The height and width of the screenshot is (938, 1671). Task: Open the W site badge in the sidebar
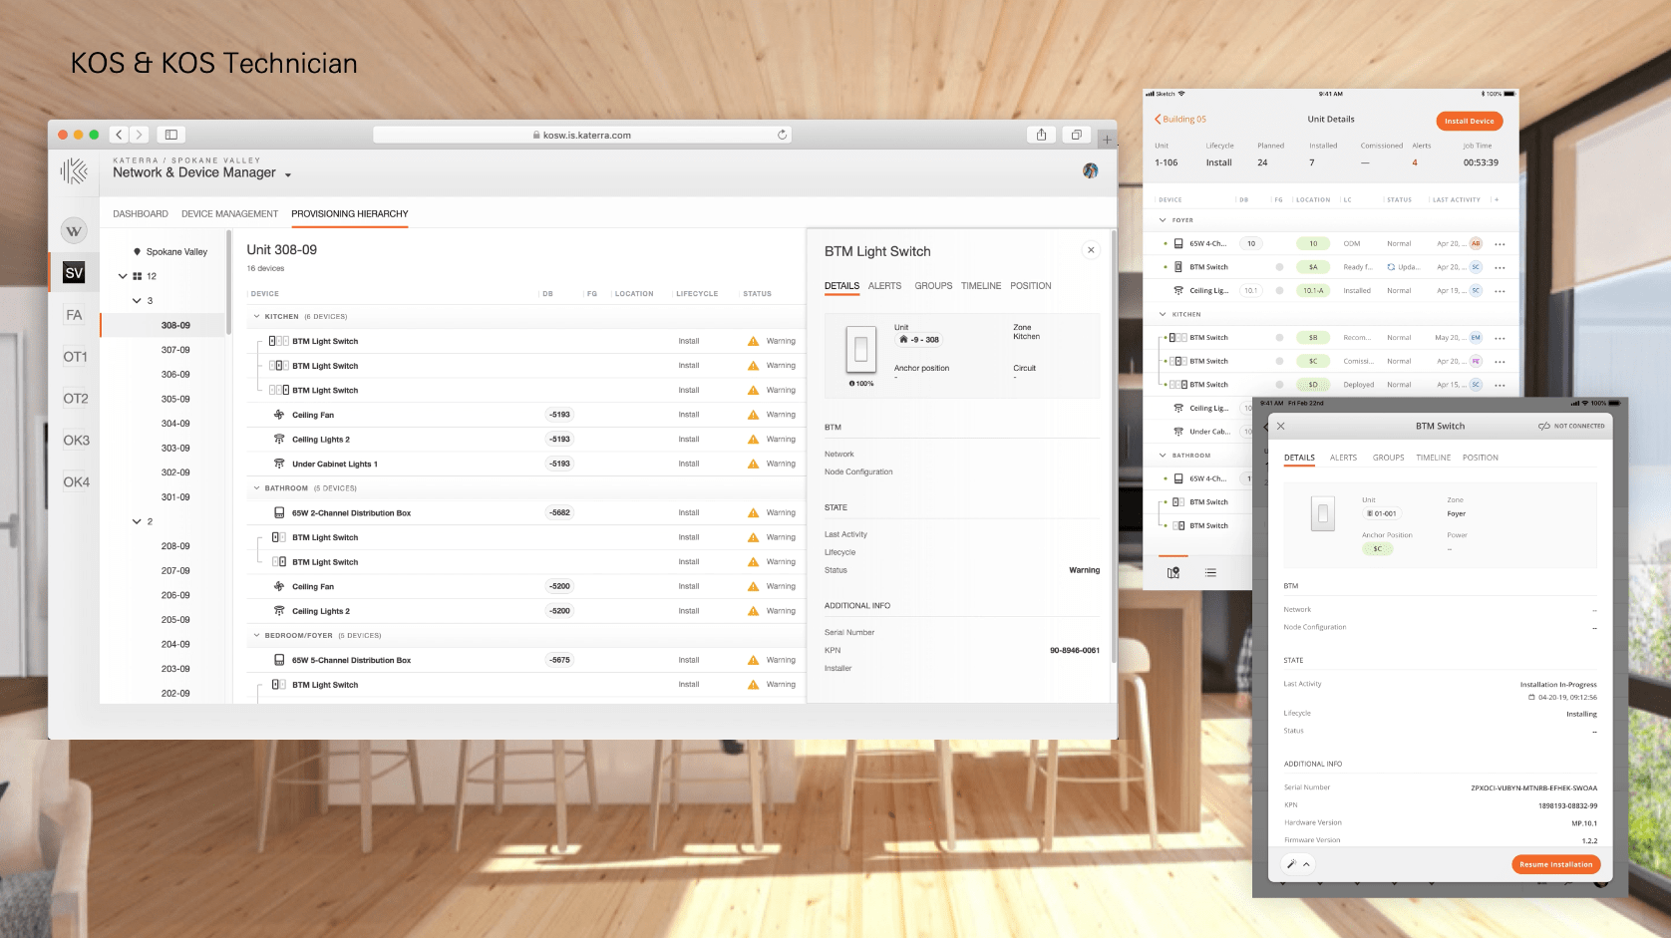coord(74,231)
